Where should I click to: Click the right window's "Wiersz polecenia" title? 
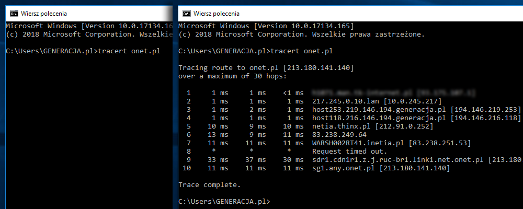tap(217, 13)
